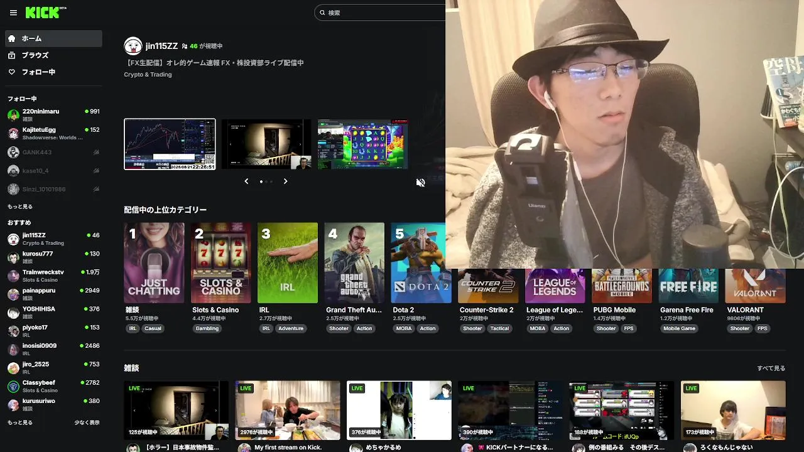Open the Grand Theft Auto category card
804x452 pixels.
(354, 263)
